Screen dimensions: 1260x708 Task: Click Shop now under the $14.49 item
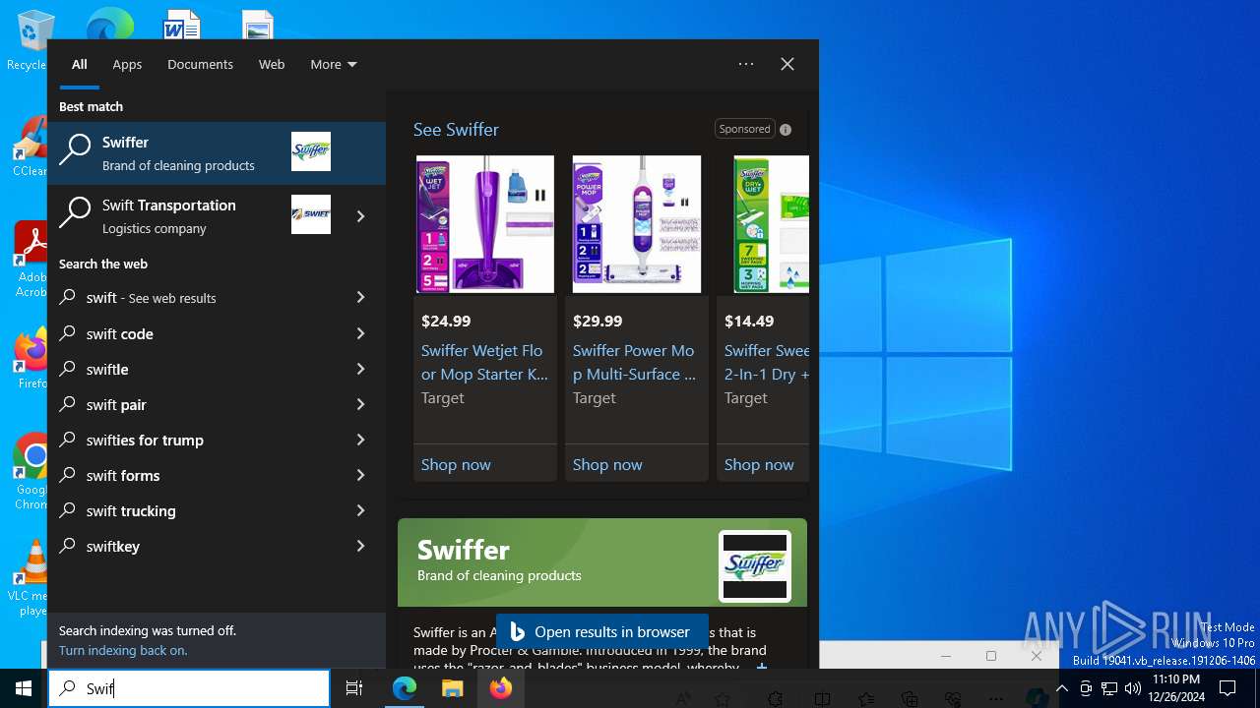759,464
